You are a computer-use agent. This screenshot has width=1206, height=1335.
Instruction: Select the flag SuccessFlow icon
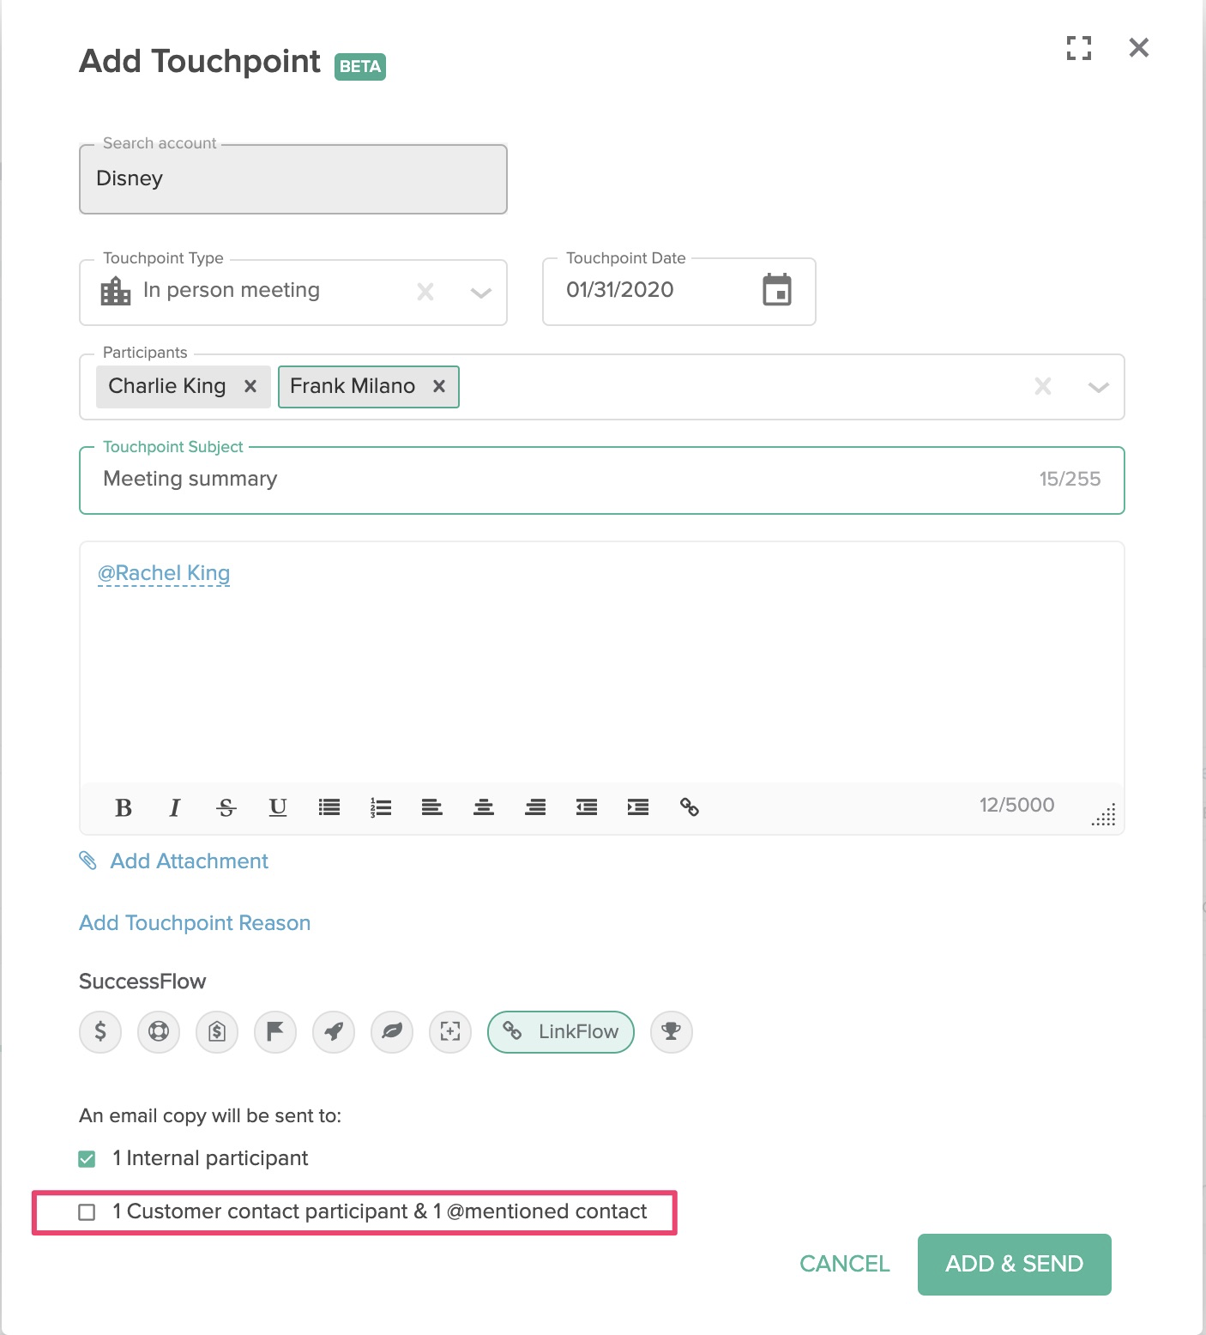[x=275, y=1031]
